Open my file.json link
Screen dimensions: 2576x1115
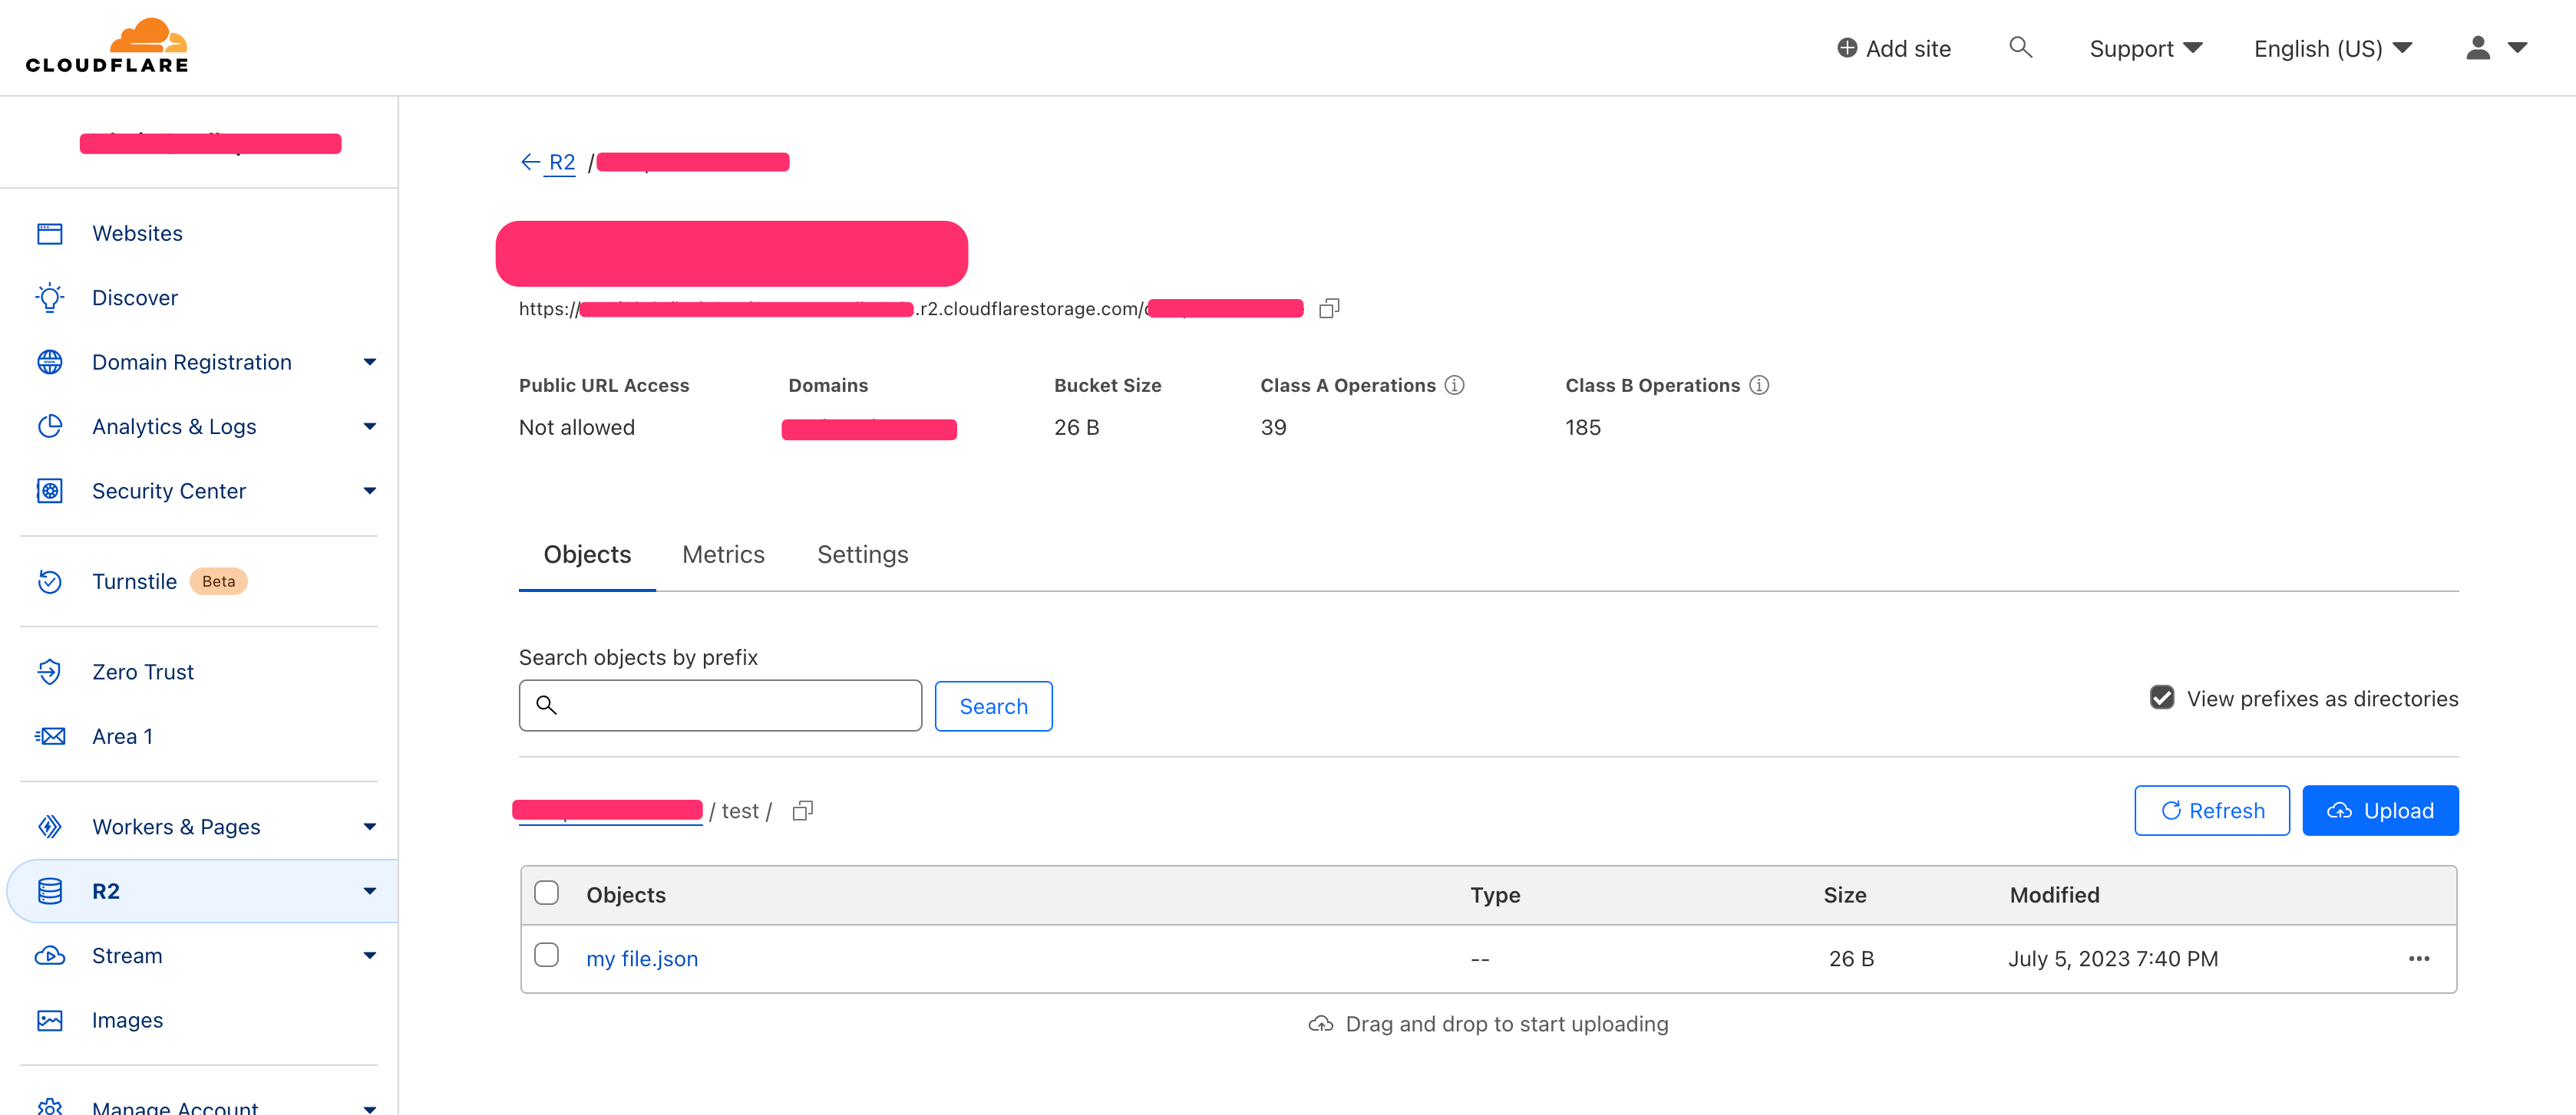pos(642,958)
